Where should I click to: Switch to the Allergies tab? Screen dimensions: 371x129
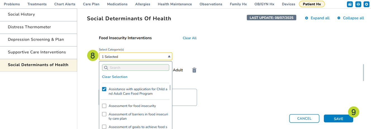[x=142, y=4]
